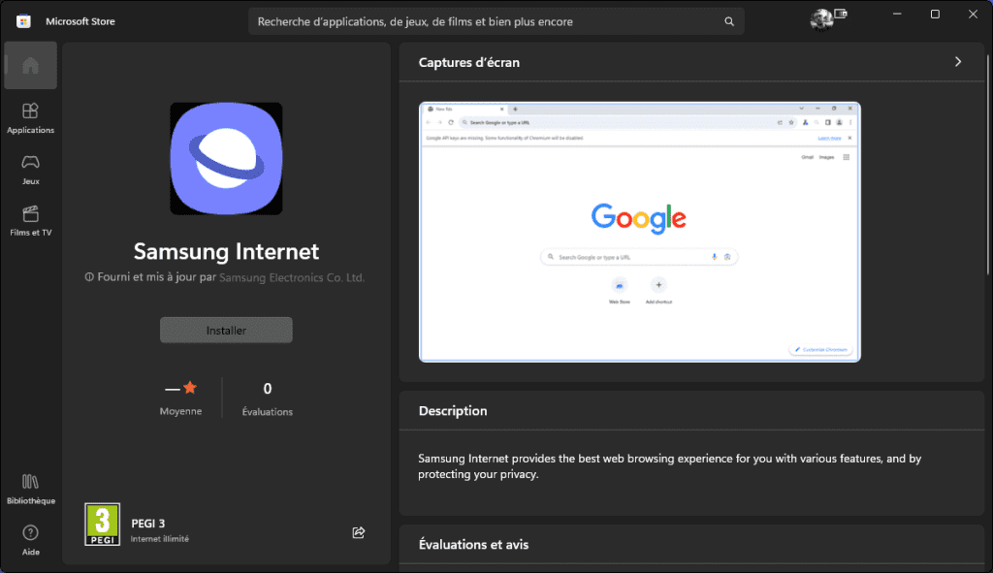Click the orange rating star

(189, 388)
